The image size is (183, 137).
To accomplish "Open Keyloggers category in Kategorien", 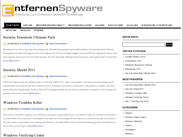I will (130, 129).
